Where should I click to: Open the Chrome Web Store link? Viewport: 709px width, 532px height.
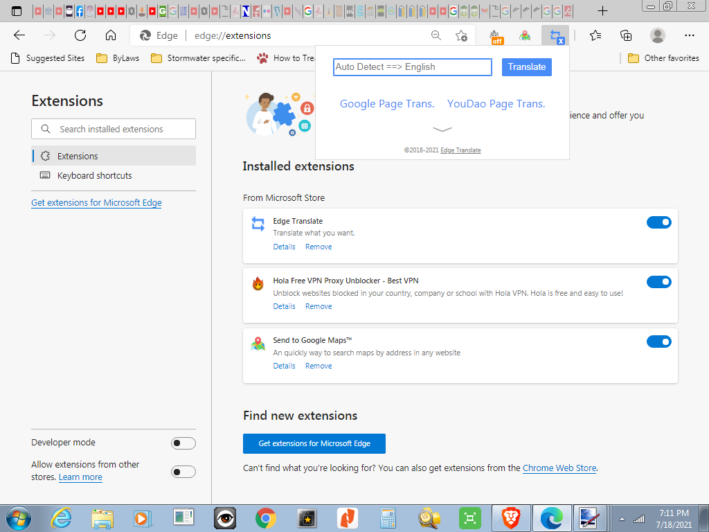click(559, 468)
